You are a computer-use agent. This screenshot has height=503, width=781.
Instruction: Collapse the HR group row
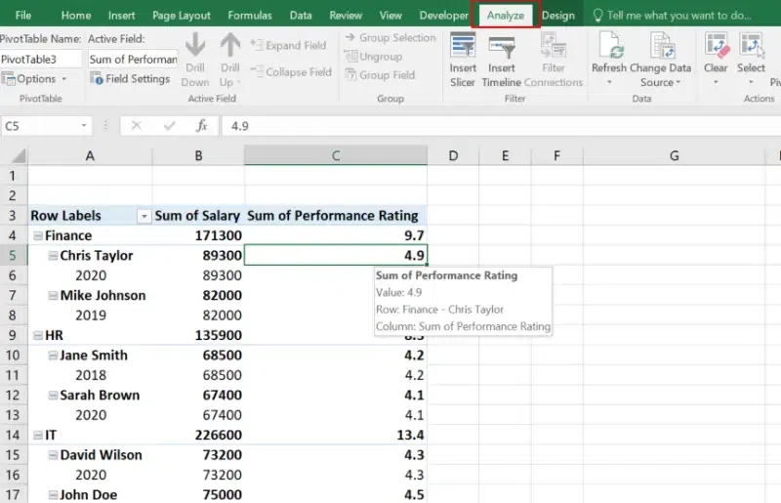coord(37,335)
